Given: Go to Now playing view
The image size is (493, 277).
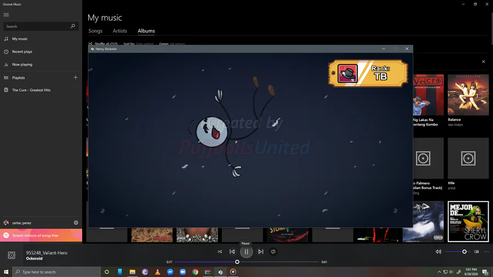Looking at the screenshot, I should tap(41, 65).
